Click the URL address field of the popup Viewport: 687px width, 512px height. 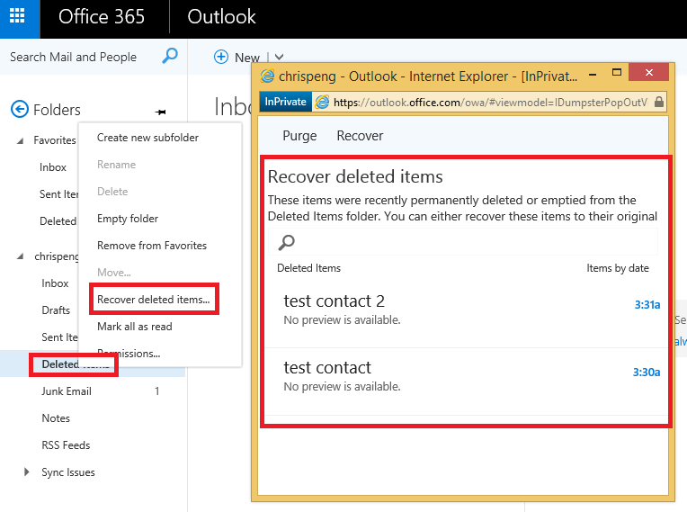click(491, 103)
